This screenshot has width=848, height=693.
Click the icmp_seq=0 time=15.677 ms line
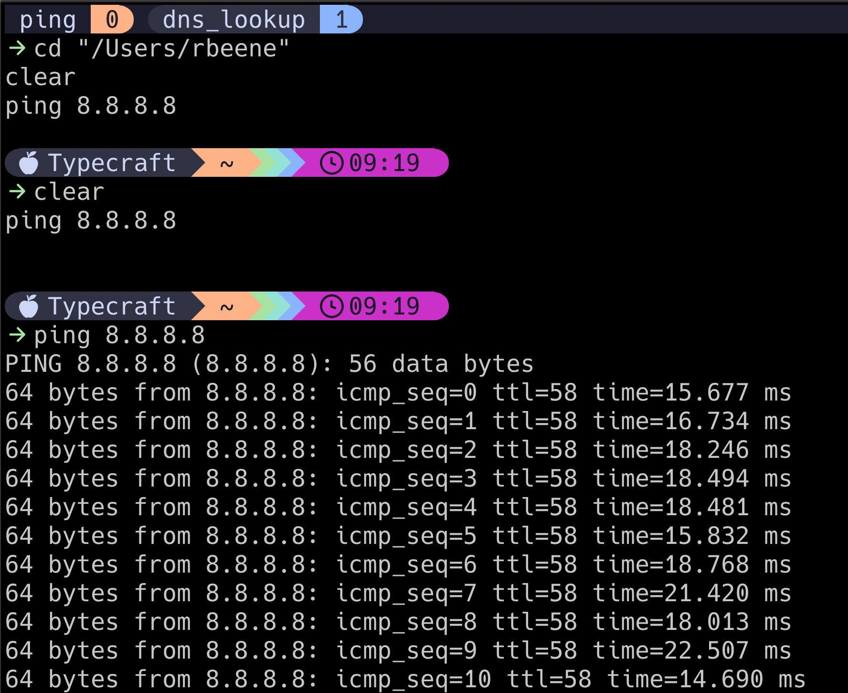pos(398,392)
